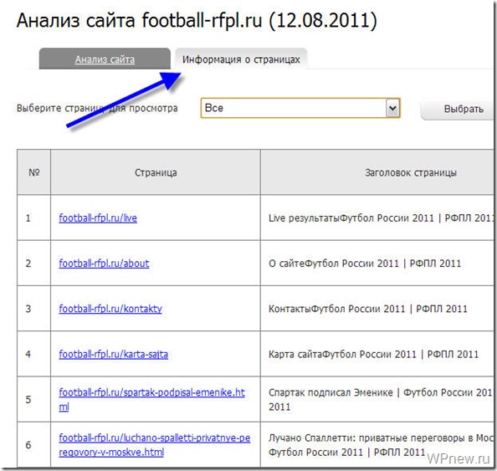This screenshot has height=471, width=497.
Task: Click the WPnew.ru watermark
Action: point(459,458)
